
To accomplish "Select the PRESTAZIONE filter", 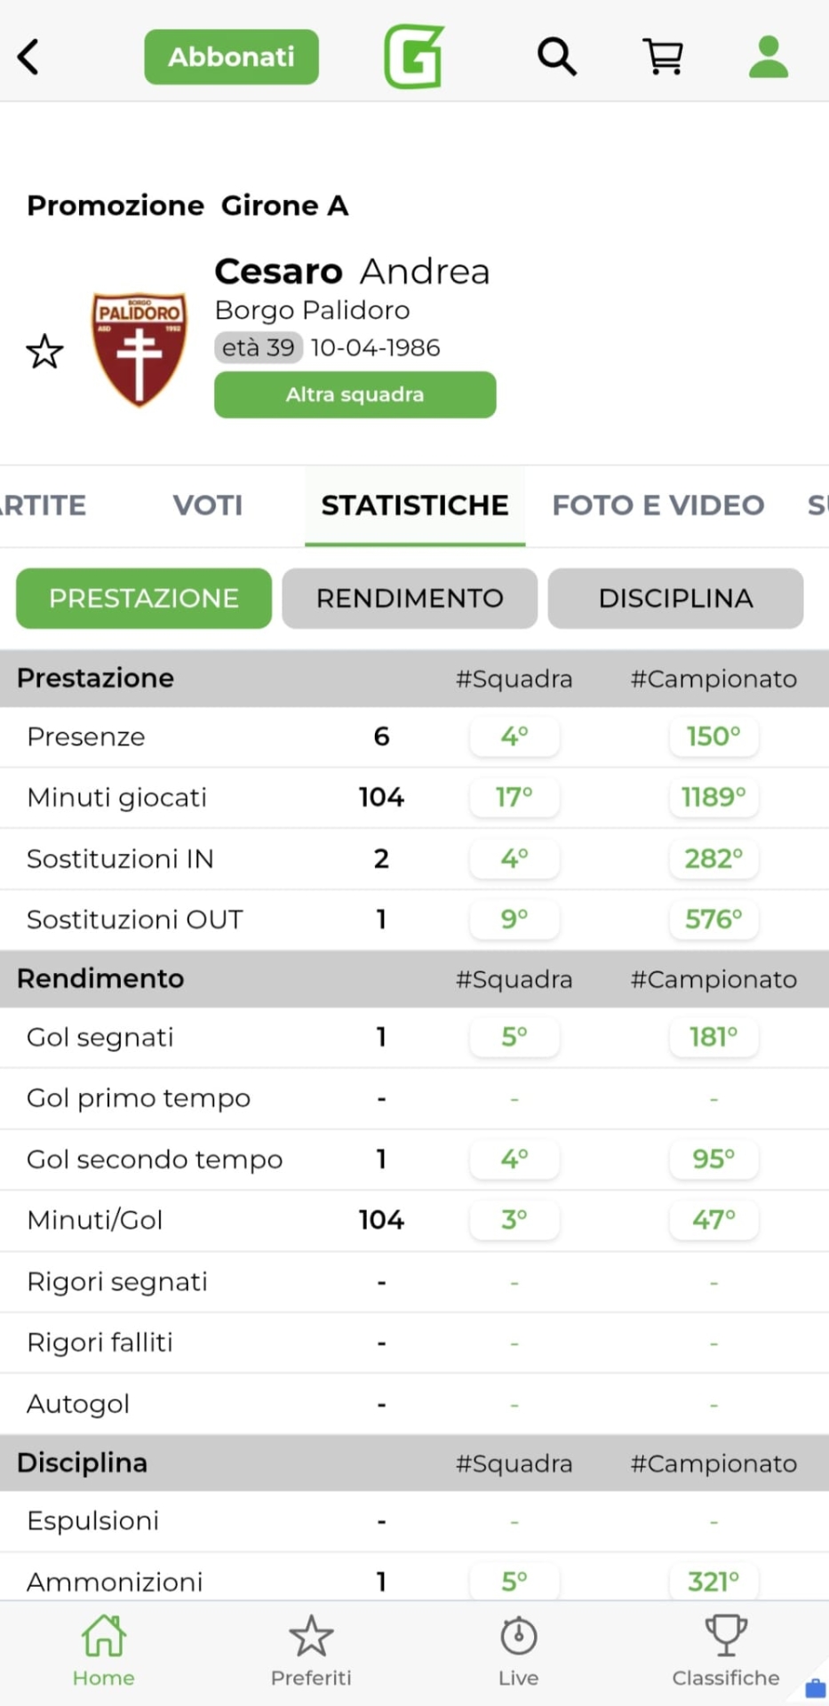I will pyautogui.click(x=144, y=598).
